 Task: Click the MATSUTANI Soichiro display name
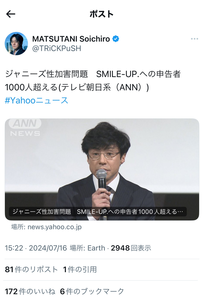[x=71, y=39]
